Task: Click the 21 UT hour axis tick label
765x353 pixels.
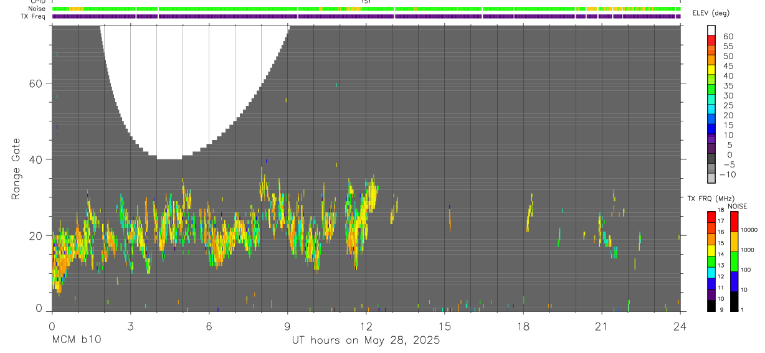Action: [601, 326]
